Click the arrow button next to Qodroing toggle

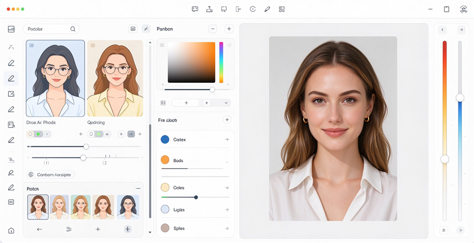[x=131, y=134]
